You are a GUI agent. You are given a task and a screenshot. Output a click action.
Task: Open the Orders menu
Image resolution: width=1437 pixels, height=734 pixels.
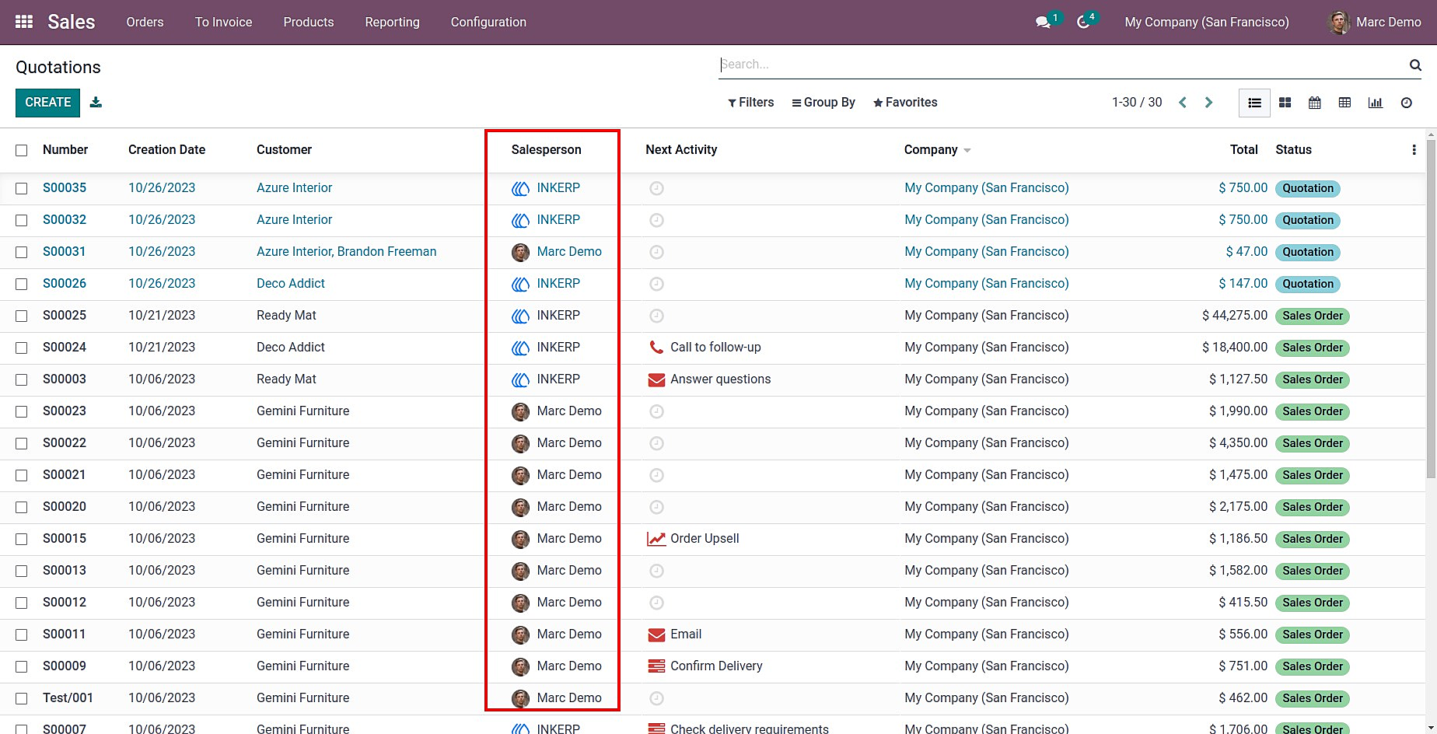[x=145, y=22]
